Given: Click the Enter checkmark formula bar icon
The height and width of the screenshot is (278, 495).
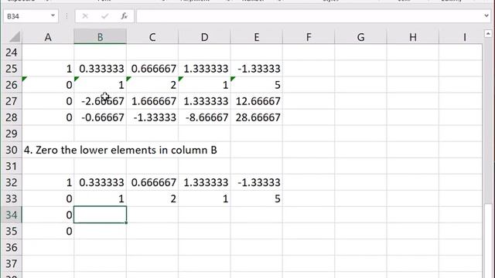Looking at the screenshot, I should tap(104, 16).
